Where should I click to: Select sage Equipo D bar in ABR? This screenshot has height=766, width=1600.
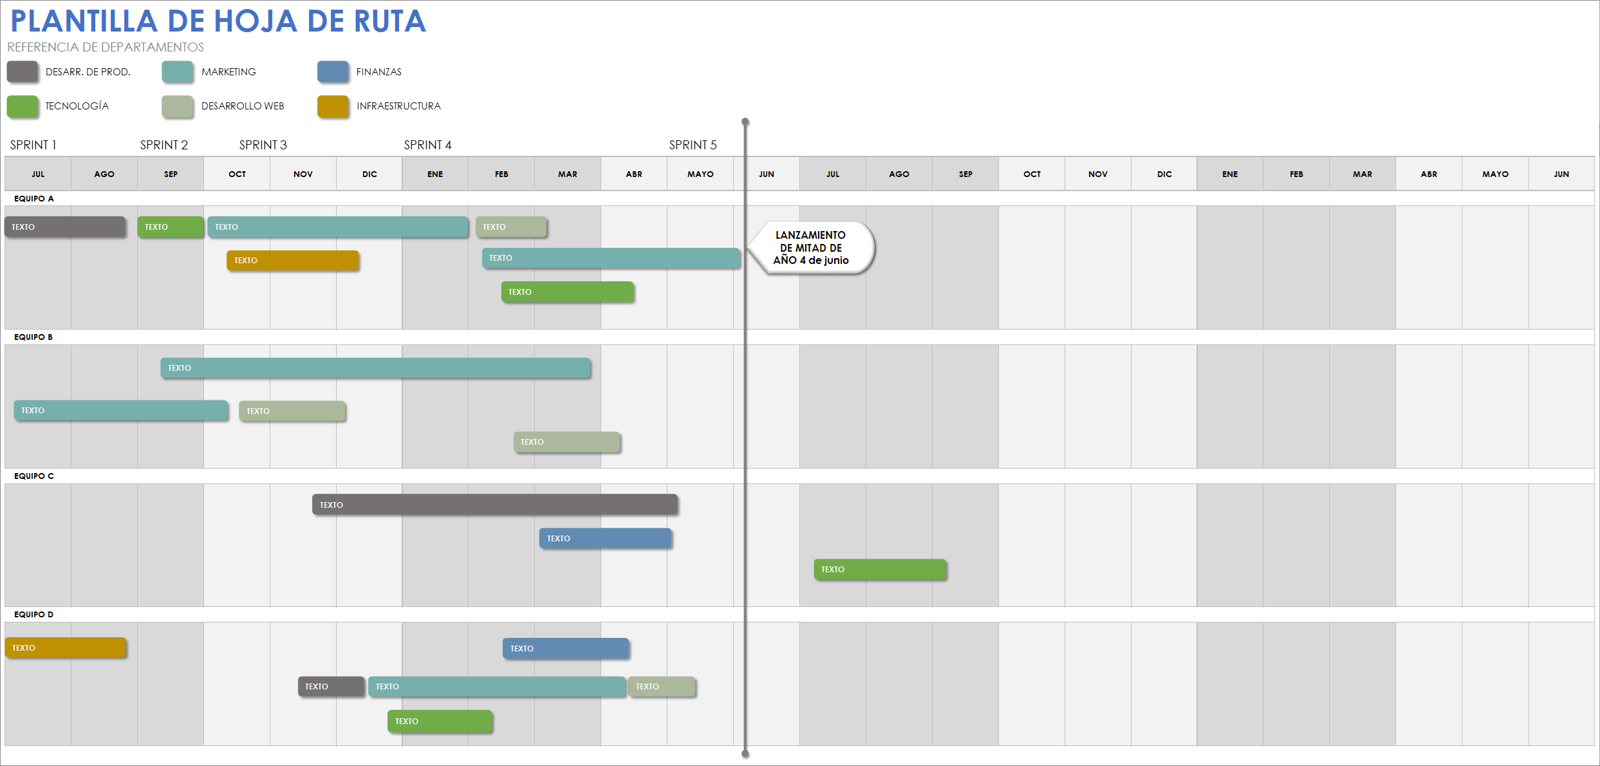(x=662, y=686)
